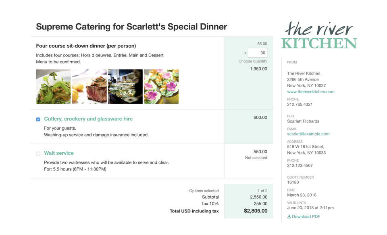Click the quote title heading
387x235 pixels.
[x=131, y=27]
